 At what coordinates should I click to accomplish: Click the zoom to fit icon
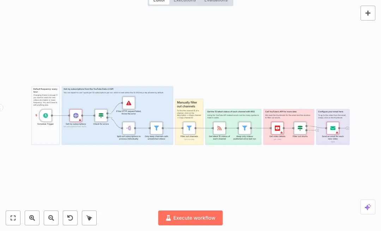[13, 218]
